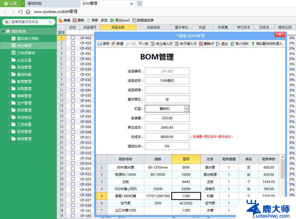This screenshot has height=219, width=296.
Task: Tick the checkbox for row CP-011
Action: coord(73,137)
